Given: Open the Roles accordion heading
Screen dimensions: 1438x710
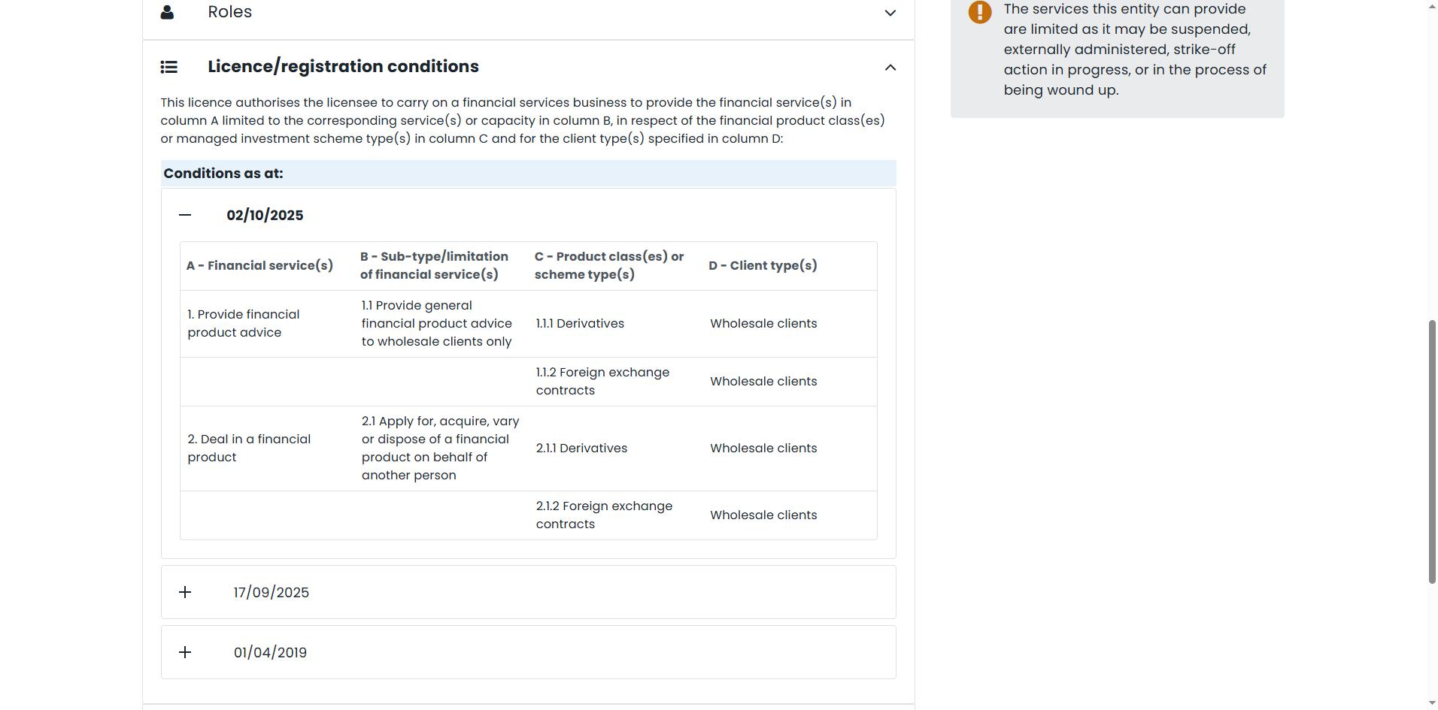Looking at the screenshot, I should coord(230,12).
